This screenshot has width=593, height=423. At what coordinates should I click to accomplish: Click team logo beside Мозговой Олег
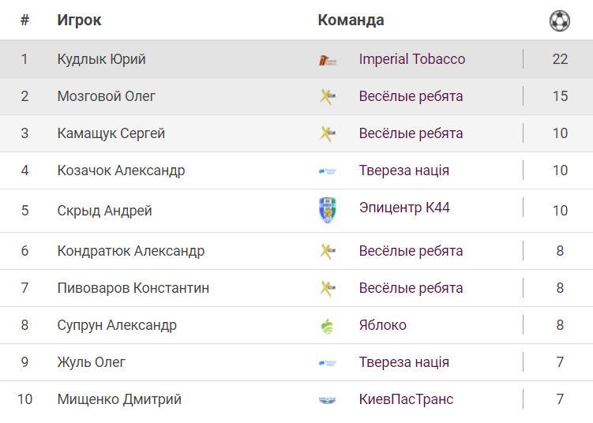click(x=327, y=96)
